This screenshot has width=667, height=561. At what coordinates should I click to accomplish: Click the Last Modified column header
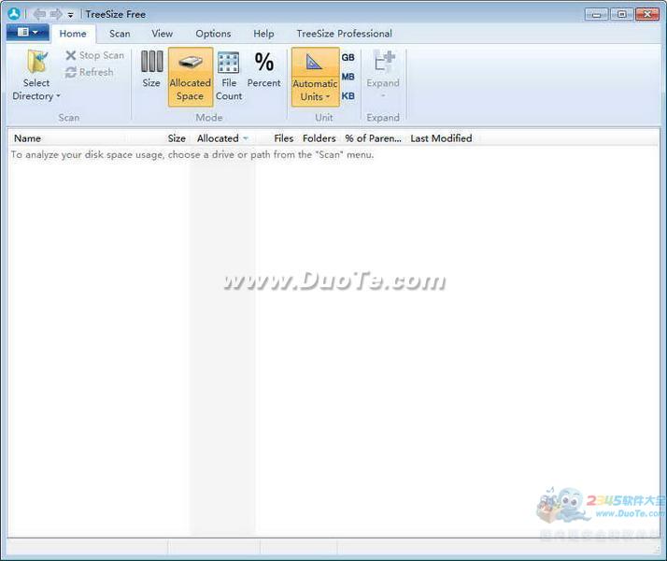coord(441,138)
